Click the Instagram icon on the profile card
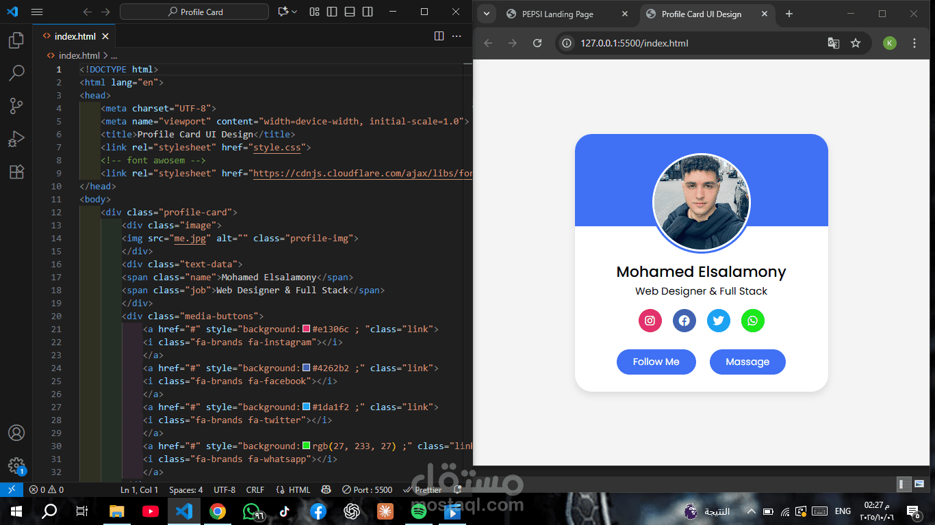The image size is (935, 525). click(x=650, y=321)
